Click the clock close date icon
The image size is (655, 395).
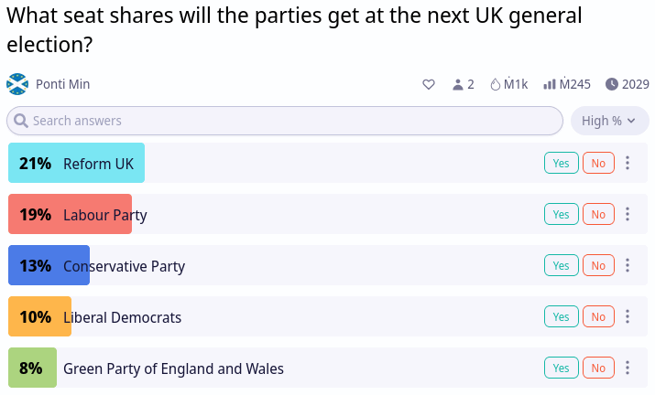(x=612, y=84)
